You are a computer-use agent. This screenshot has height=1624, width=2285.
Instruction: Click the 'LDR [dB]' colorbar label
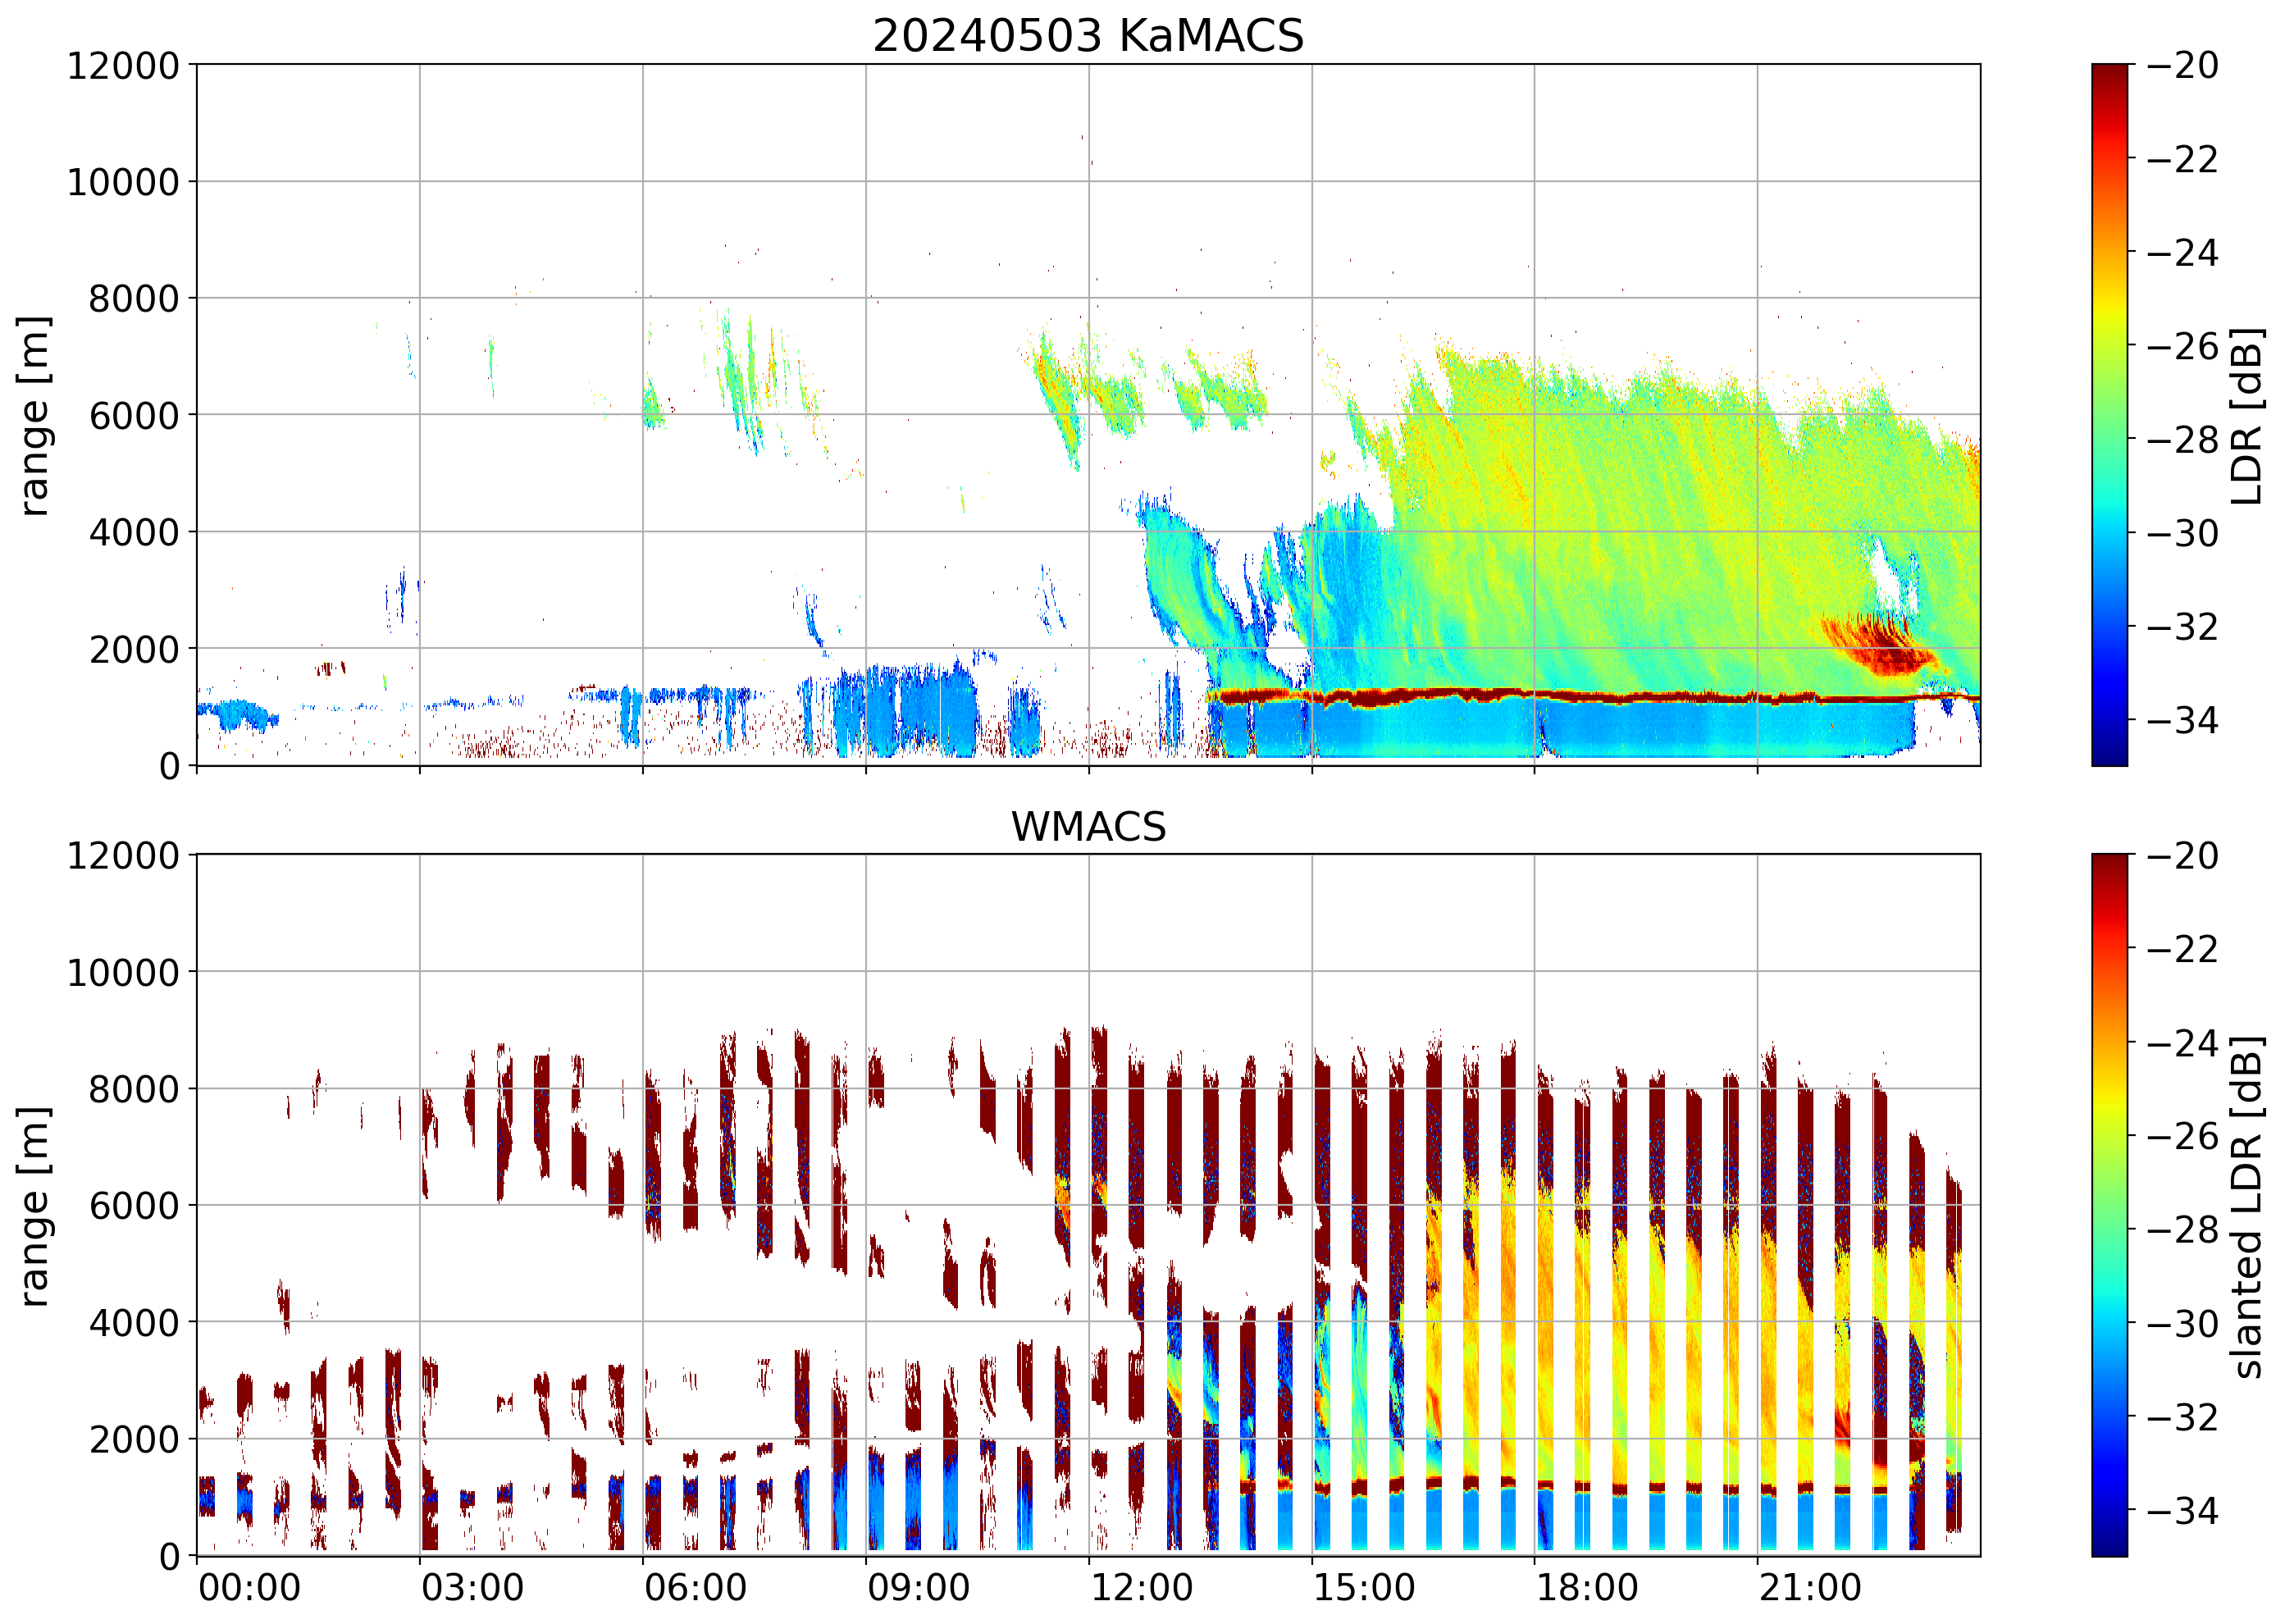[2246, 415]
